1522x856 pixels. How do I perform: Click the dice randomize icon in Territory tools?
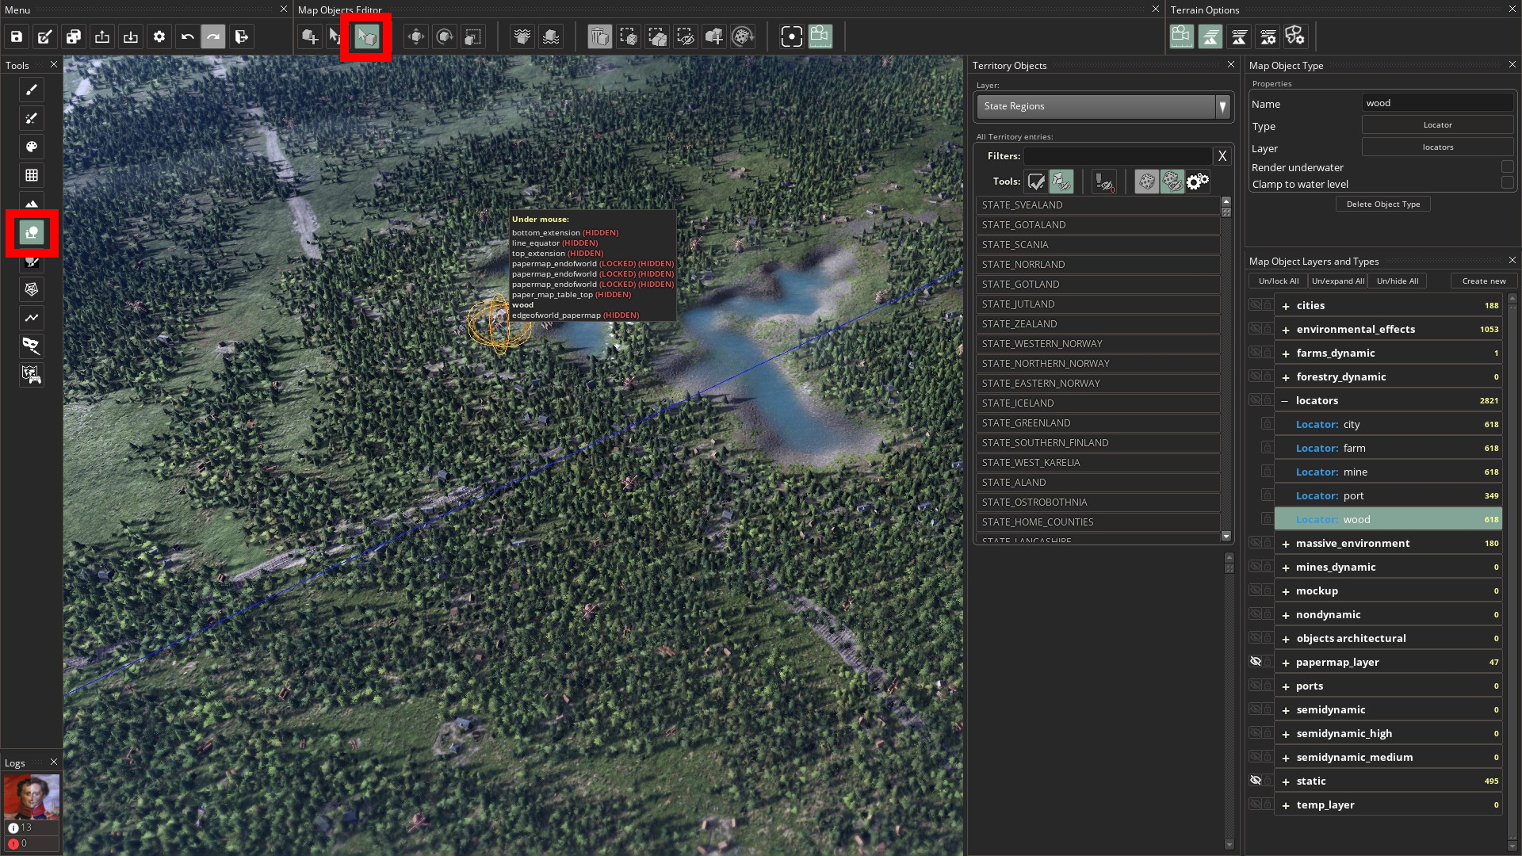(x=1146, y=182)
